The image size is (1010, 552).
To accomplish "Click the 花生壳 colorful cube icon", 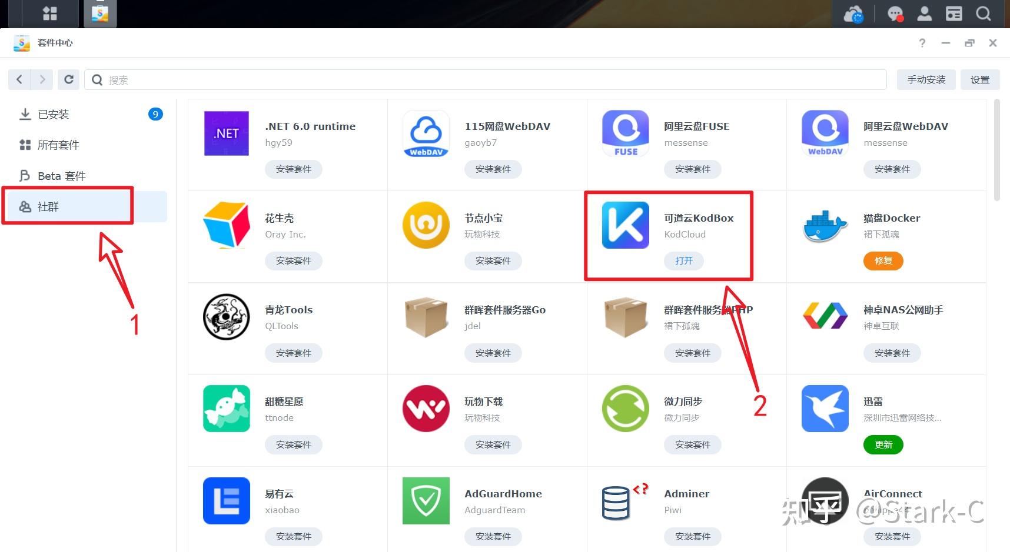I will [x=226, y=225].
